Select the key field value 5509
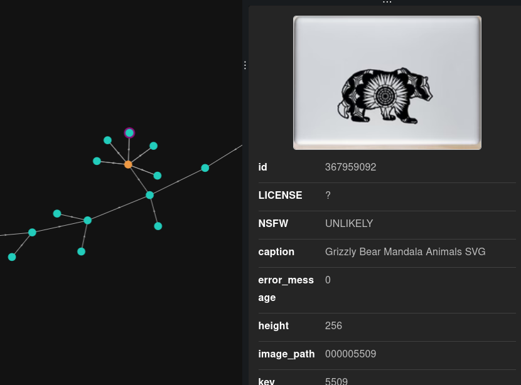Screen dimensions: 521x385 point(336,381)
